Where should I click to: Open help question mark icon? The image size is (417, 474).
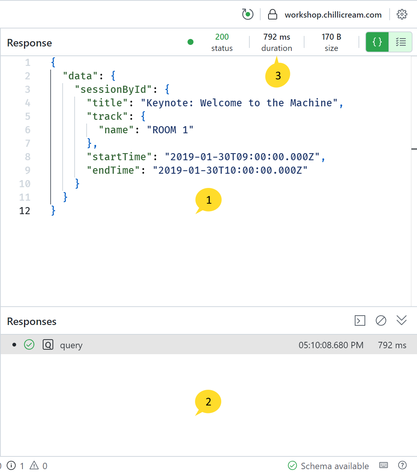pyautogui.click(x=402, y=465)
